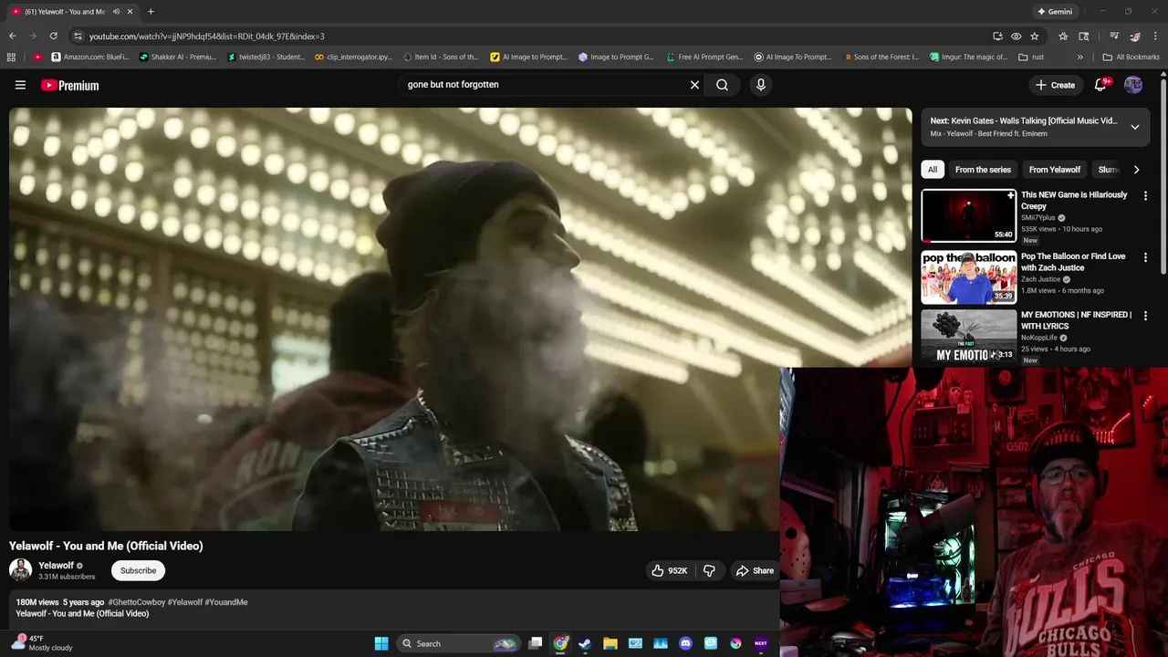Focus the Windows taskbar search box
Viewport: 1168px width, 657px height.
click(458, 643)
